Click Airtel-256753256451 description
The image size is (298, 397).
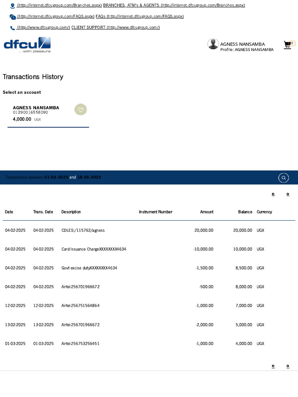(80, 343)
